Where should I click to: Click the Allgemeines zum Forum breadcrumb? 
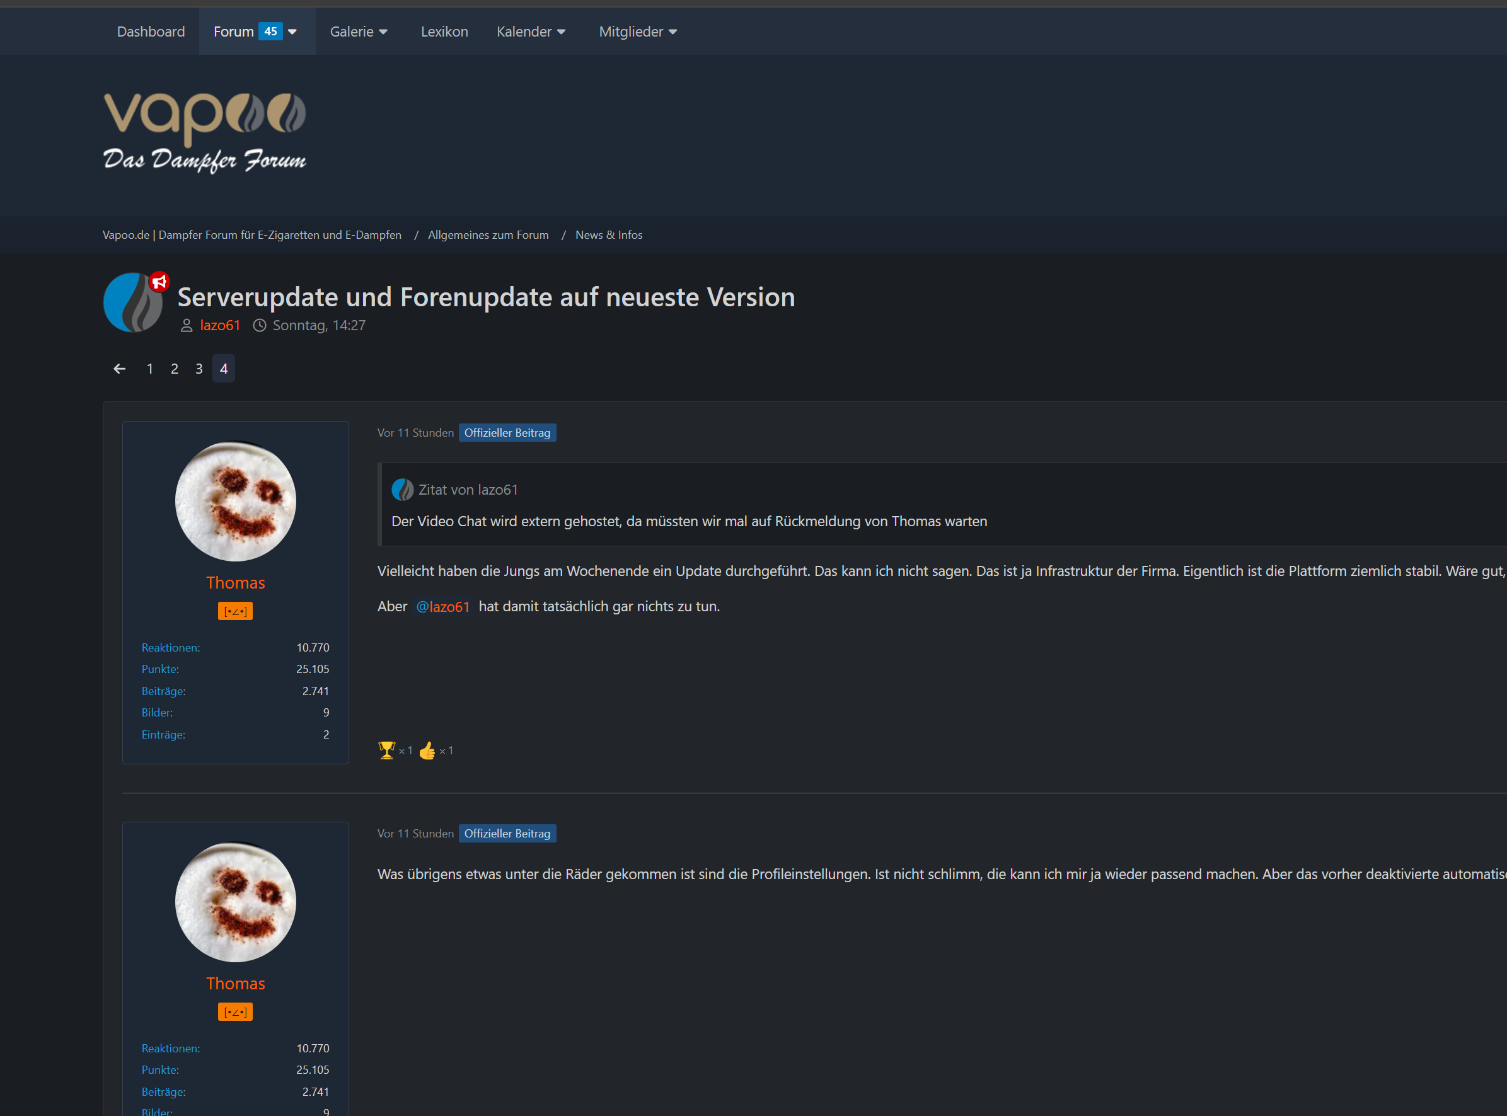click(488, 235)
